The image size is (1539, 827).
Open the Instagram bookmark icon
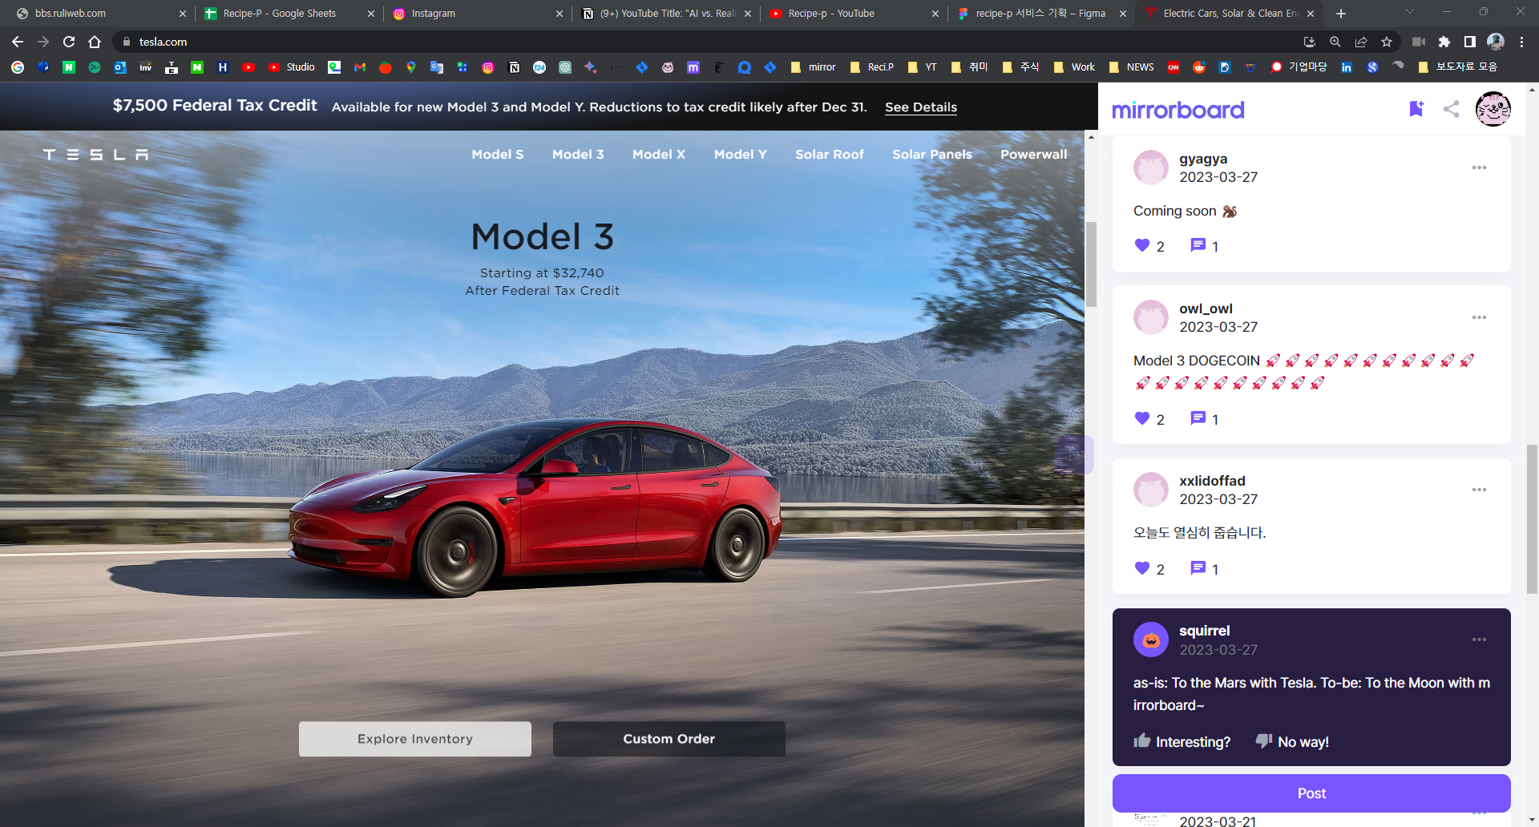click(x=488, y=67)
